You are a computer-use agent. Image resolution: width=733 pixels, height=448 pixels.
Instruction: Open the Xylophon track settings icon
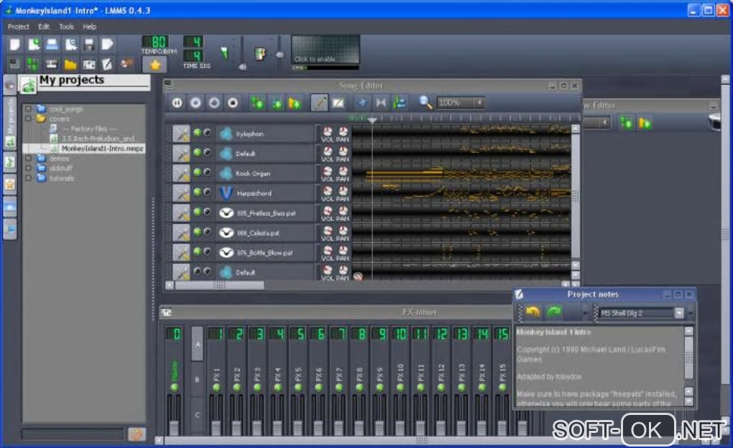(181, 134)
